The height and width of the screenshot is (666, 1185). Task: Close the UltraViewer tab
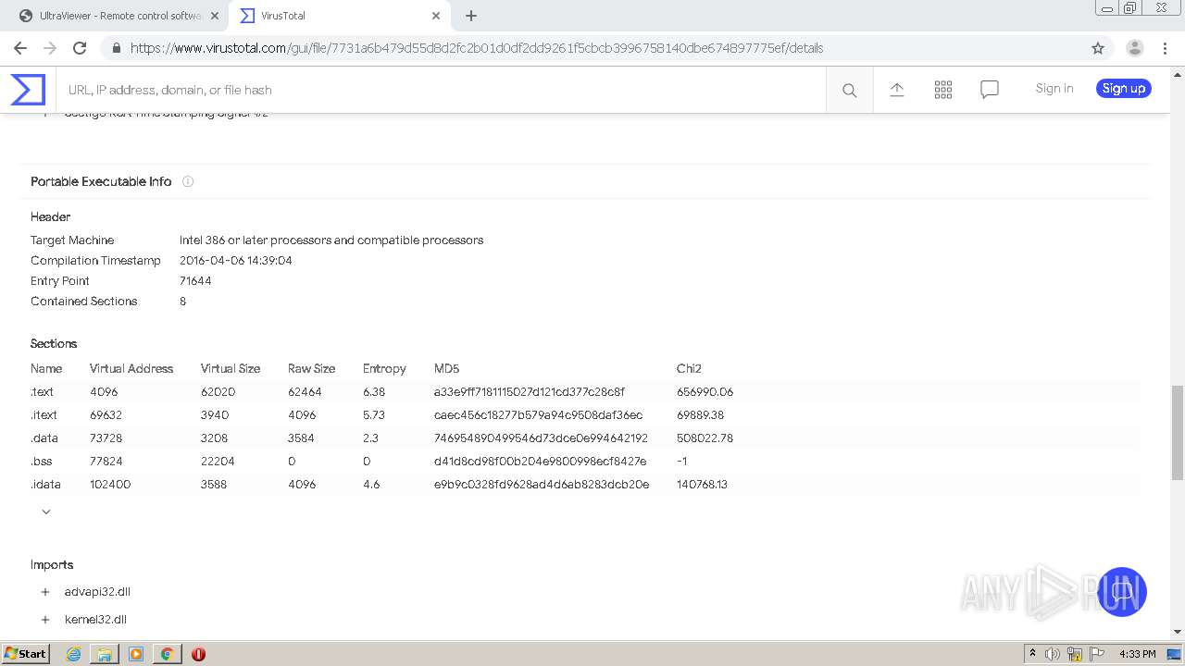215,16
